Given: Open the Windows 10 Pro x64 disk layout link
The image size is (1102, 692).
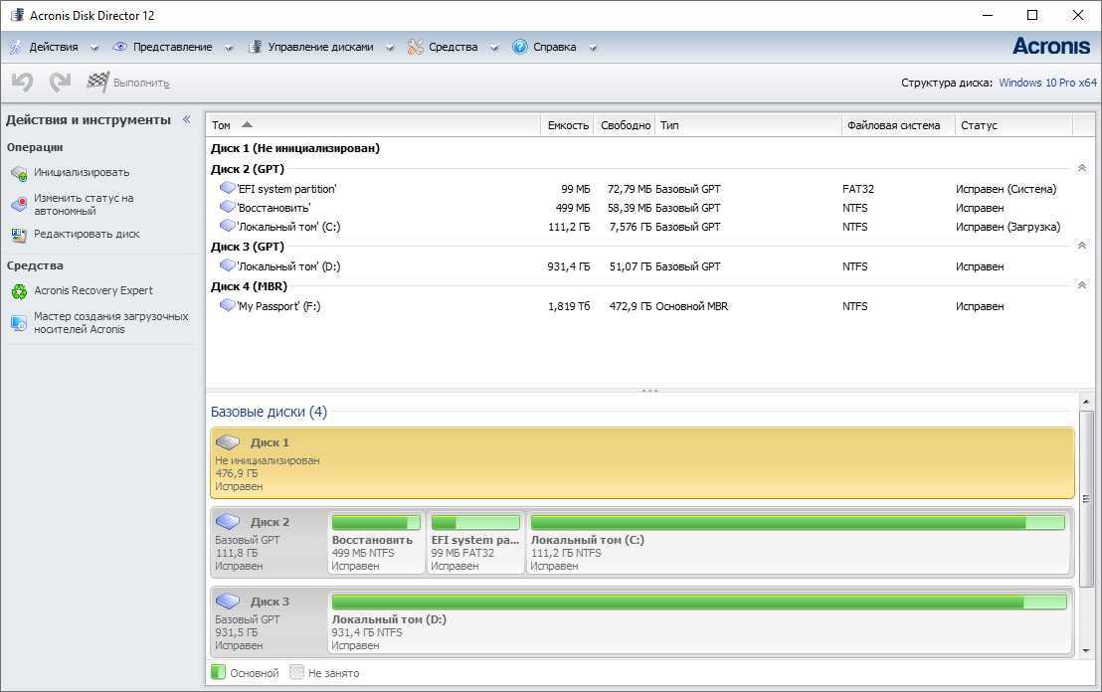Looking at the screenshot, I should tap(1047, 83).
